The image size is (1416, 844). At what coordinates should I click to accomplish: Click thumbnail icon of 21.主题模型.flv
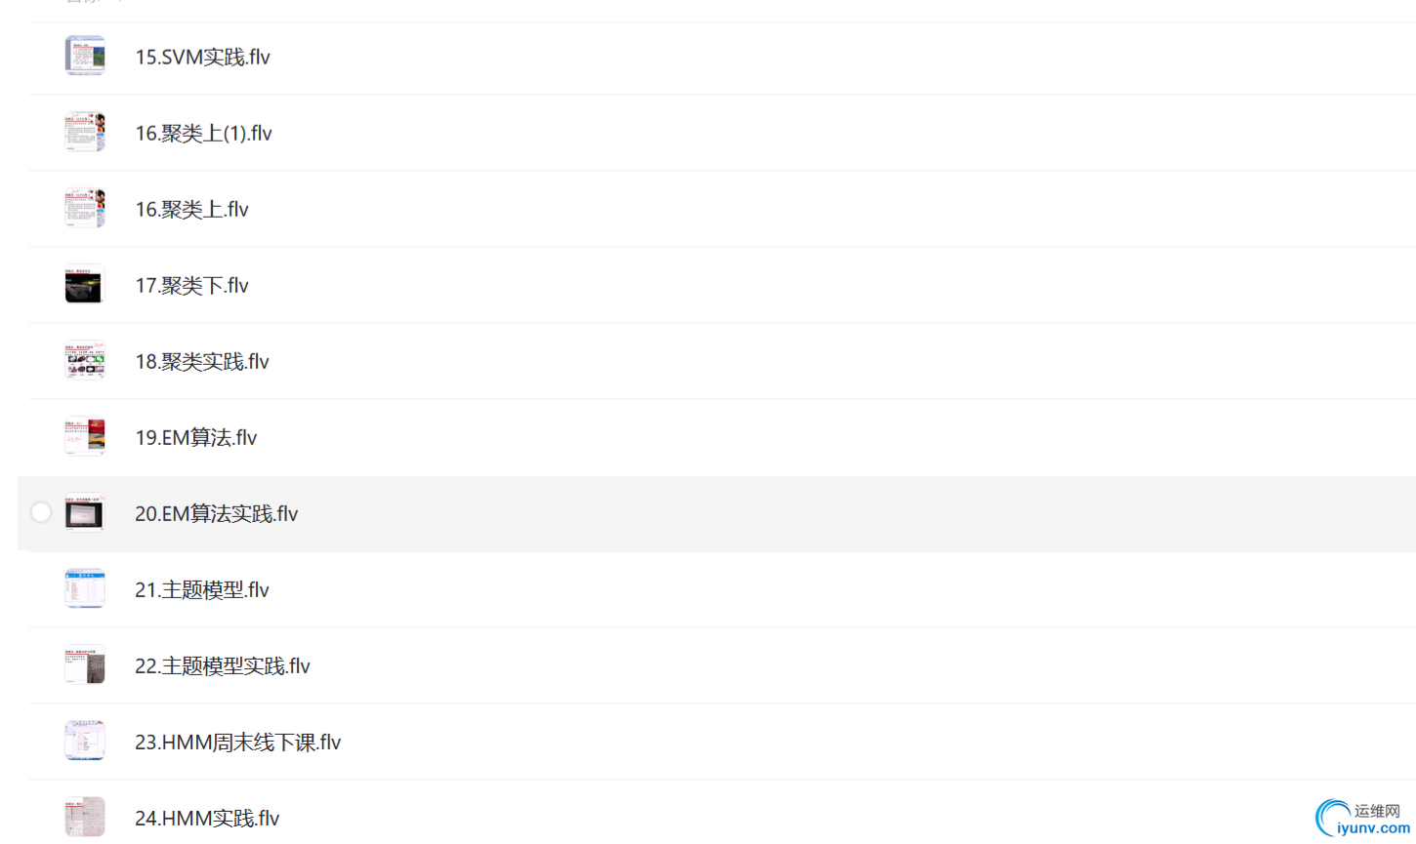85,588
